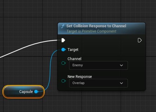
Task: Click the Channel label
Action: 74,59
